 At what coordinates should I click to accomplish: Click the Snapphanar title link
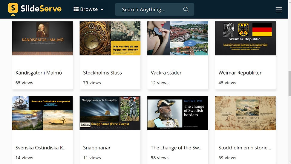click(x=97, y=148)
